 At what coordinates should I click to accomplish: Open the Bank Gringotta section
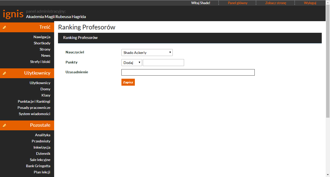[38, 166]
